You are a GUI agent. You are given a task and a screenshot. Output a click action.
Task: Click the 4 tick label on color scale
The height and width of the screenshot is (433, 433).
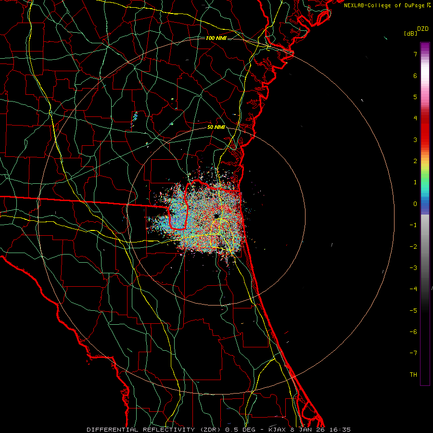click(415, 118)
